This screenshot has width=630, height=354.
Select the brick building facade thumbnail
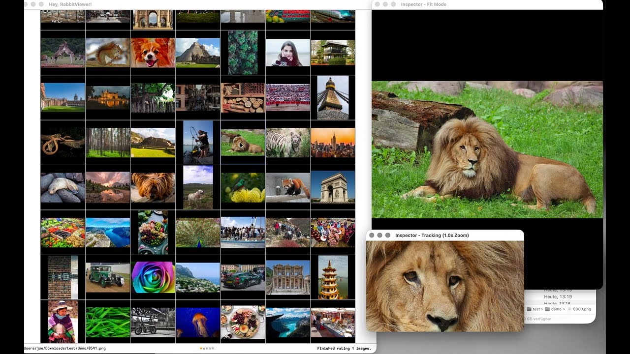click(x=63, y=277)
